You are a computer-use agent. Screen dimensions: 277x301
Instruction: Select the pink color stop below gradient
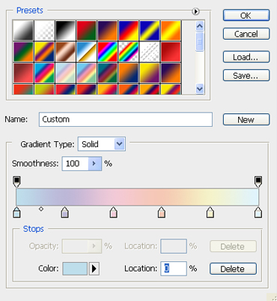click(114, 212)
